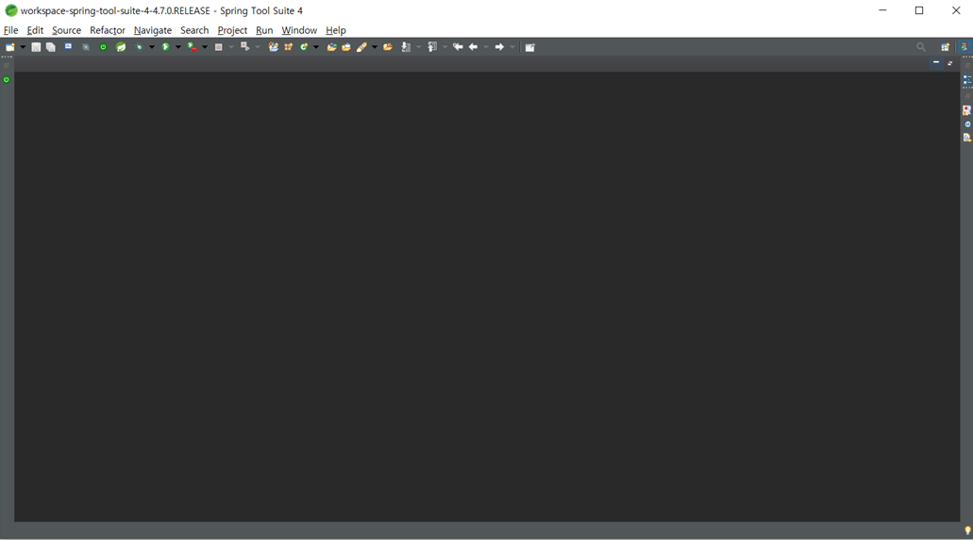Open the round blue @ icon in right trim
Viewport: 973px width, 540px height.
[967, 124]
